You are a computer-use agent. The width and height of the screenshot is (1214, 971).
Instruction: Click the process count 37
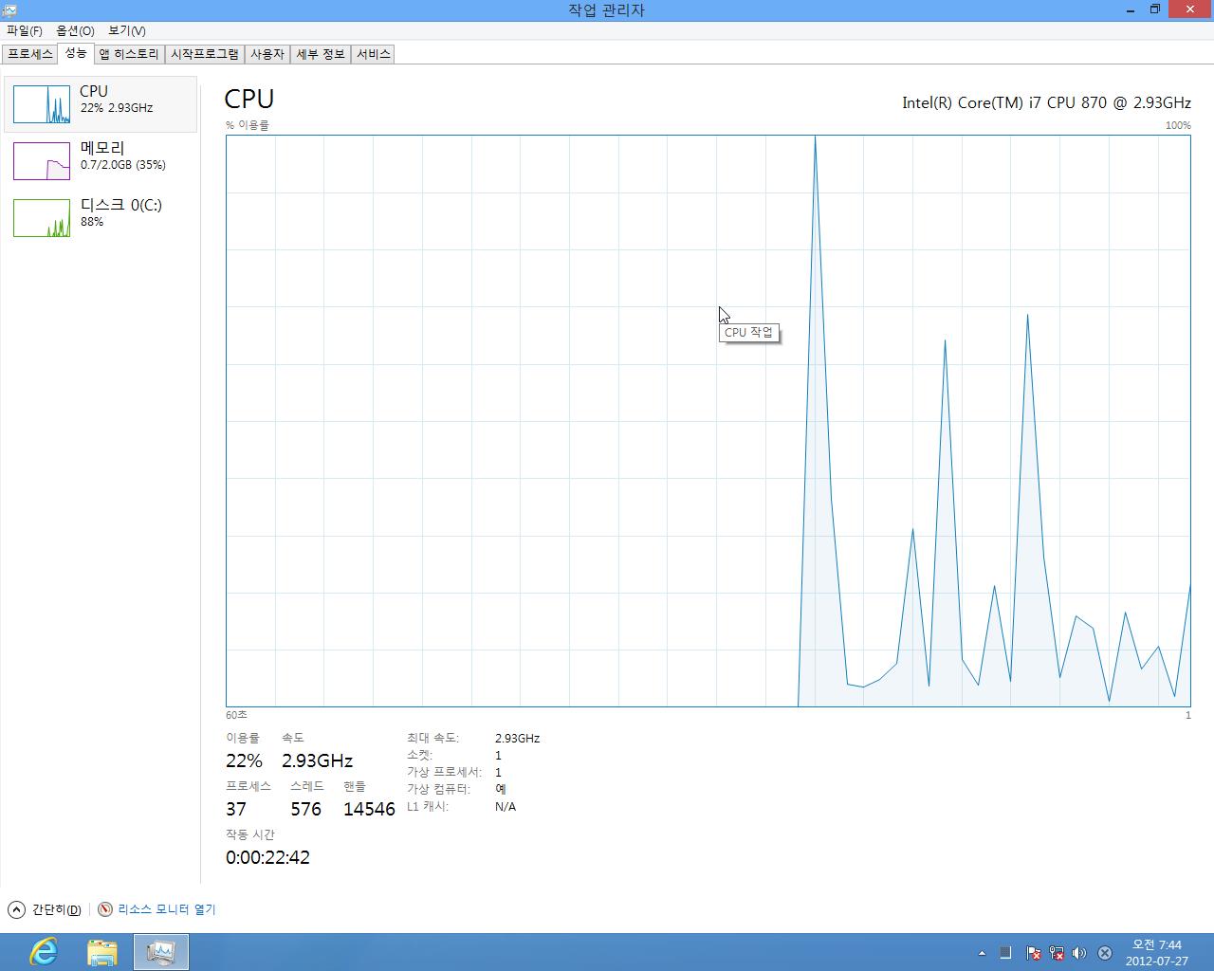coord(236,809)
